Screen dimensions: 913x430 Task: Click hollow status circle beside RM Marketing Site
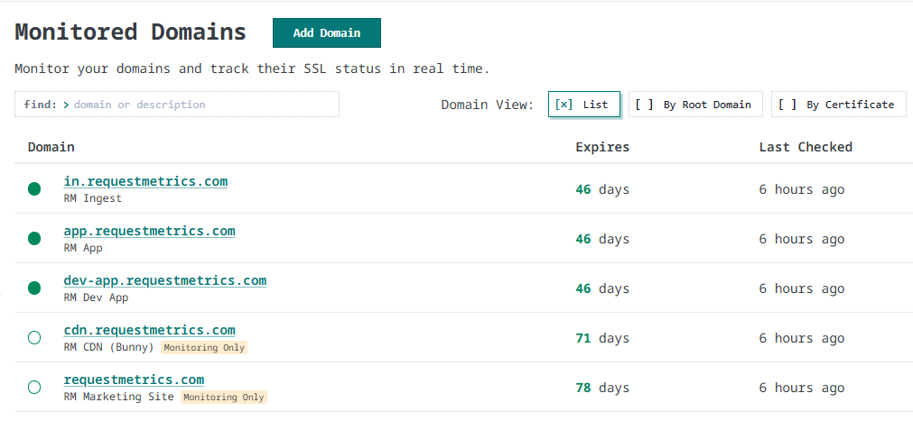[x=34, y=387]
